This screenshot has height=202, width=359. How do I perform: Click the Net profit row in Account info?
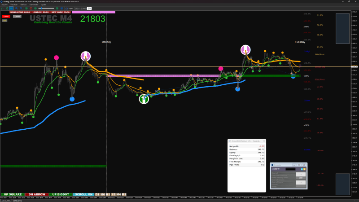click(247, 146)
